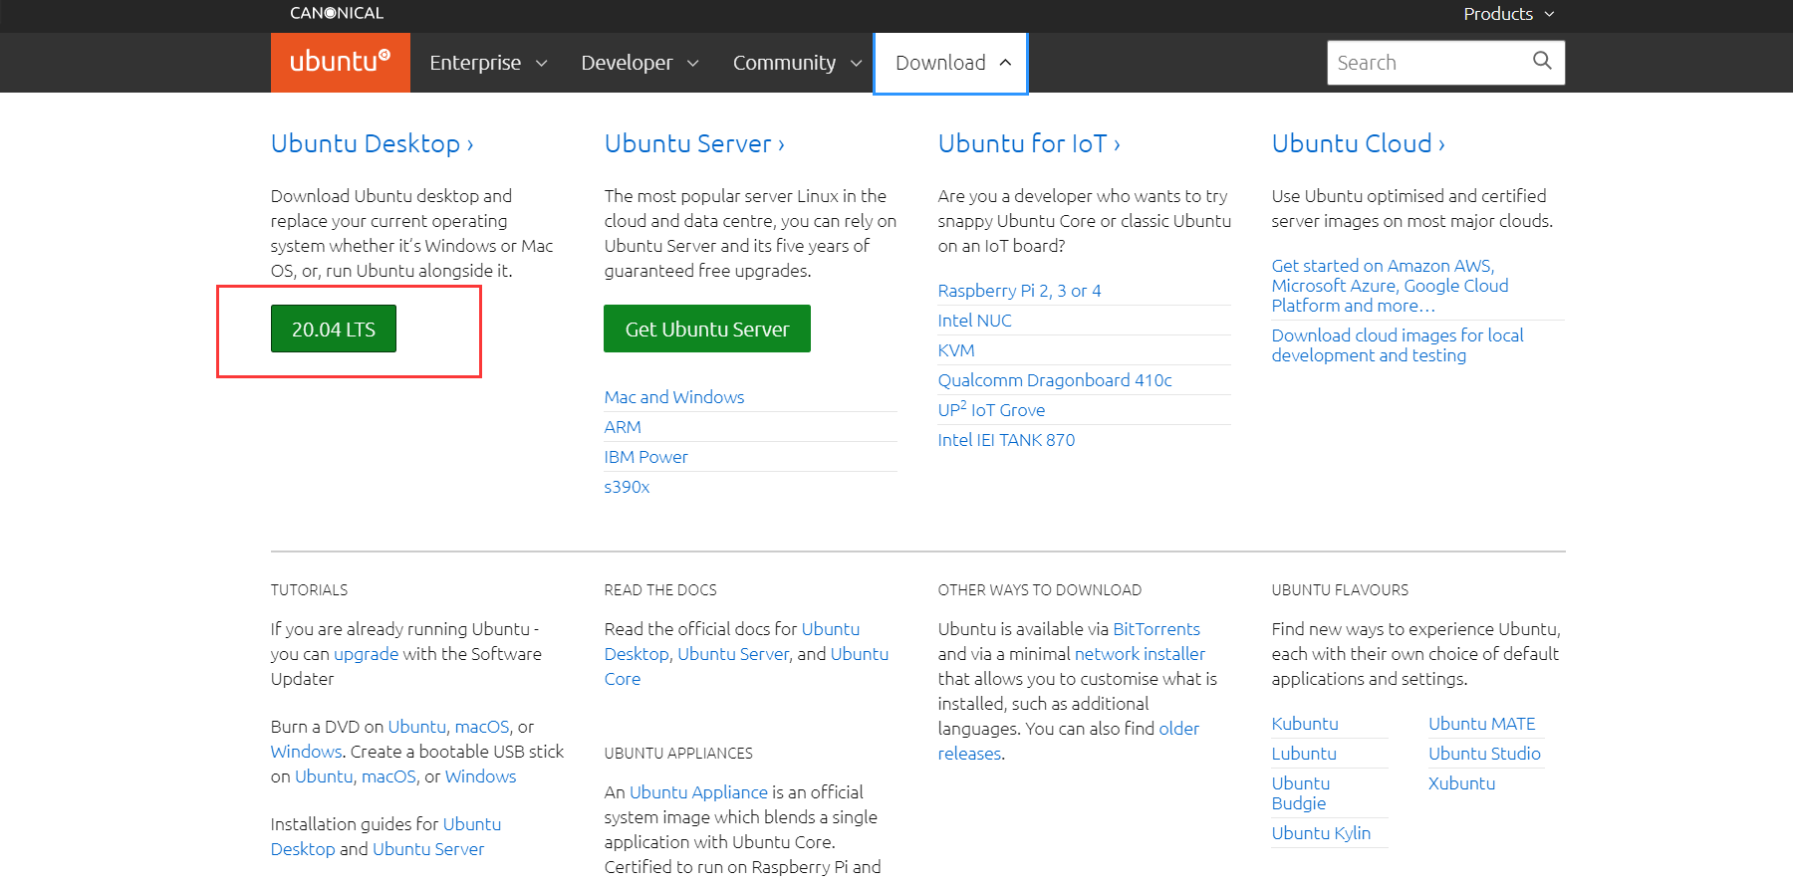1793x884 pixels.
Task: Open the Ubuntu Desktop heading link
Action: pos(372,143)
